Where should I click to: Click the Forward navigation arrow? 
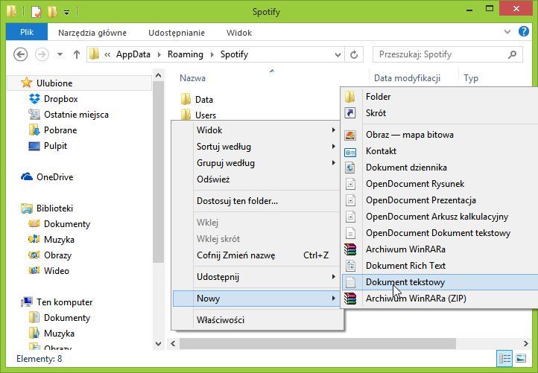point(42,54)
